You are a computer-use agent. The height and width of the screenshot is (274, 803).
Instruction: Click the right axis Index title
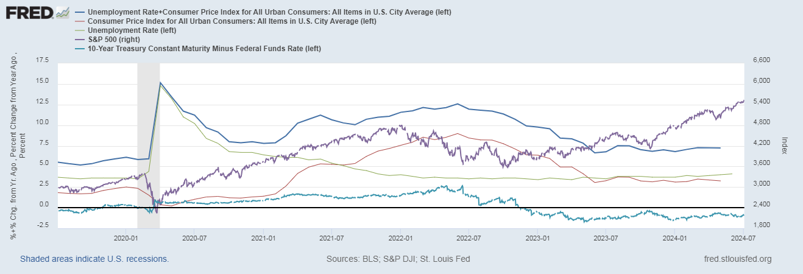coord(785,145)
